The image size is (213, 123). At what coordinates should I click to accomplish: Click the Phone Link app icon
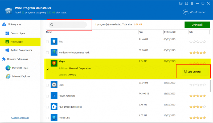[x=54, y=117]
